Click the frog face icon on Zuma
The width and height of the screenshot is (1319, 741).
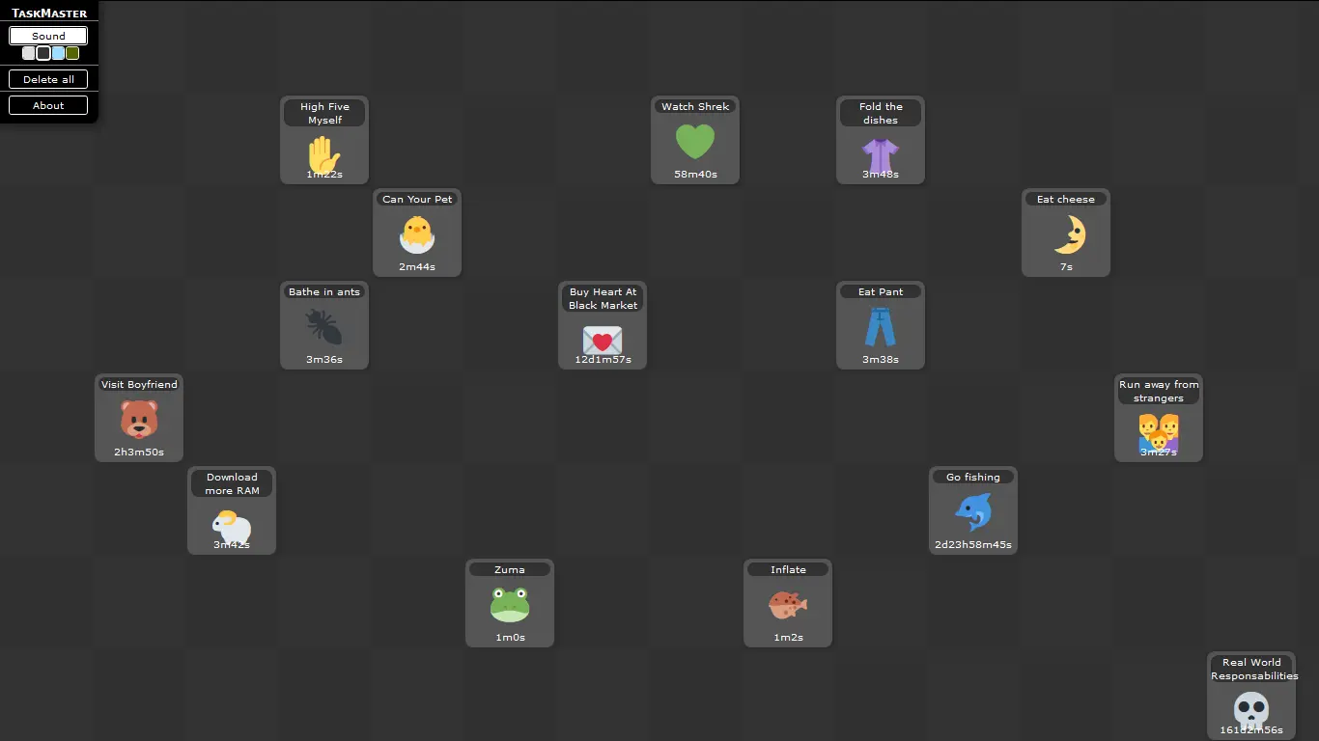click(510, 605)
